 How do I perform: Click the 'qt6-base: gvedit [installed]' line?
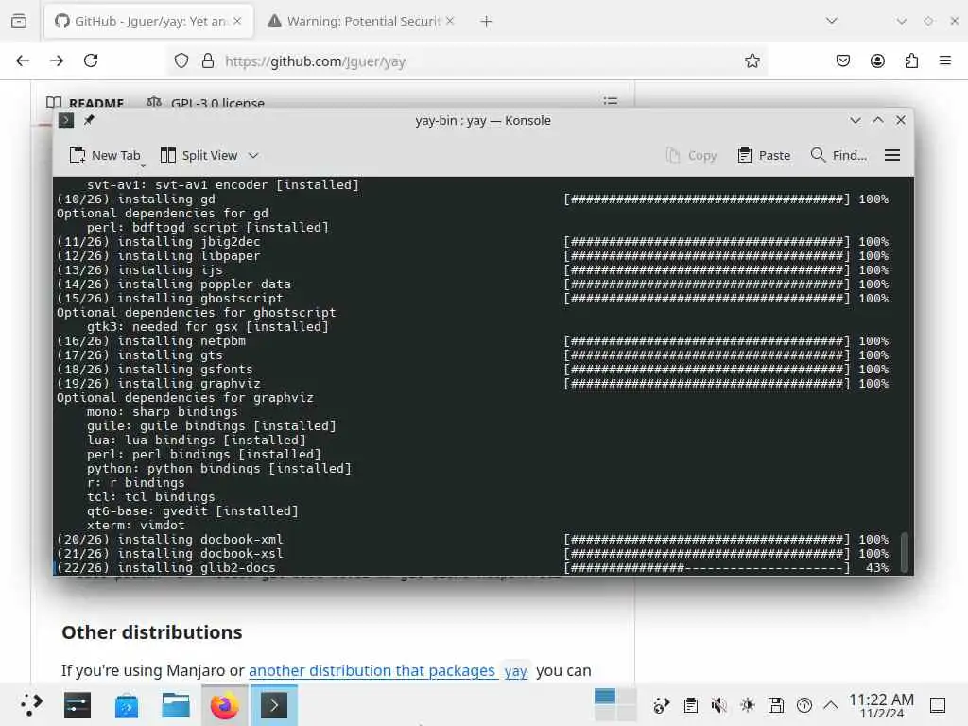coord(193,511)
